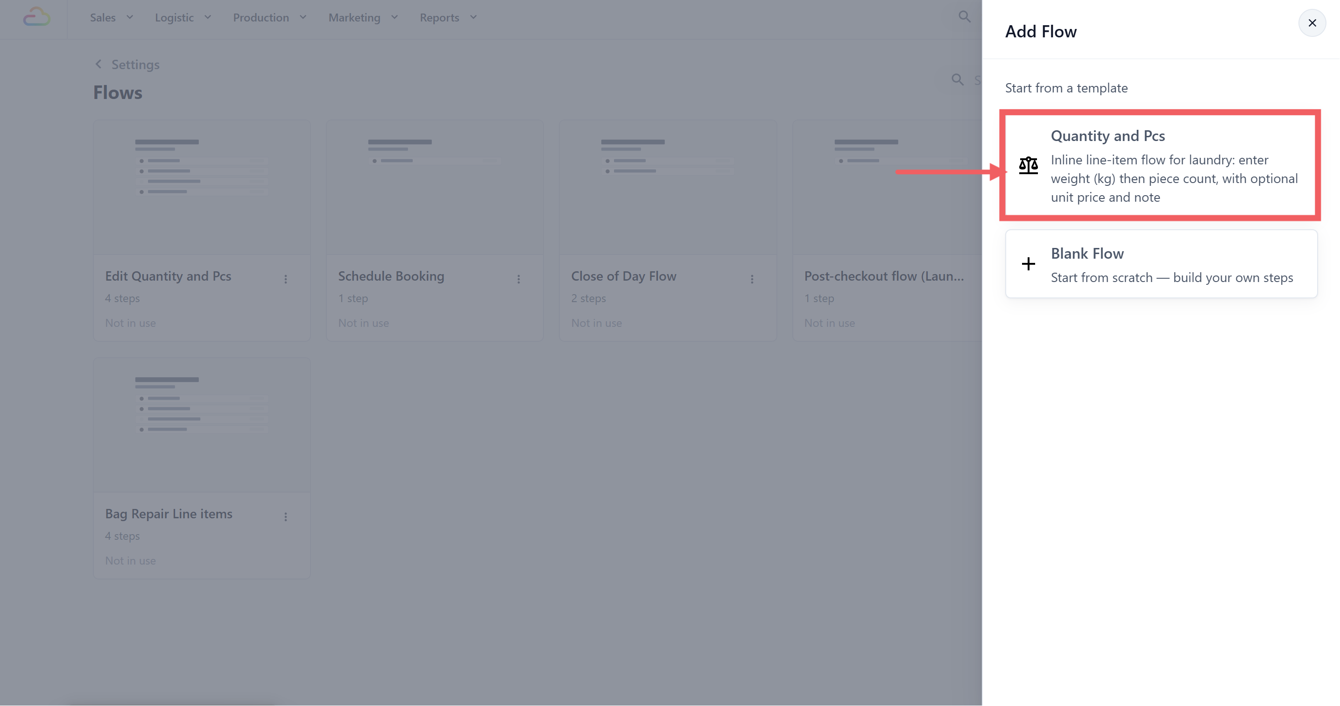This screenshot has width=1340, height=706.
Task: Open the options menu for Edit Quantity and Pcs
Action: tap(286, 279)
